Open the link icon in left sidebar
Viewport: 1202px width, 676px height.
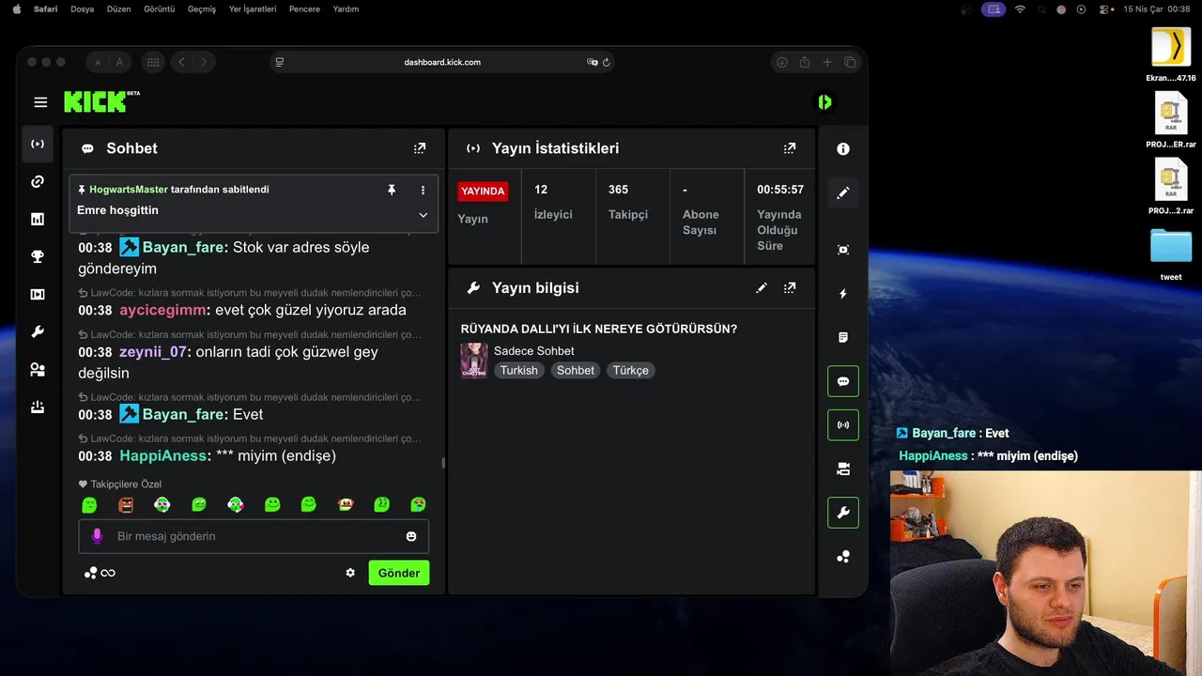38,181
